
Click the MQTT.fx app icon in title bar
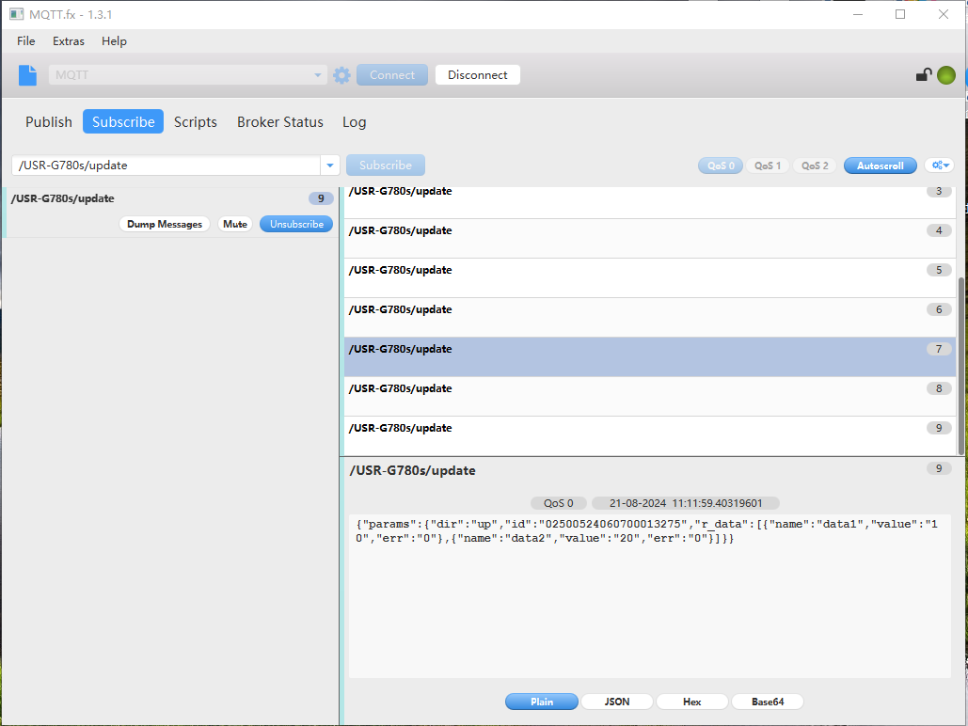(x=16, y=14)
